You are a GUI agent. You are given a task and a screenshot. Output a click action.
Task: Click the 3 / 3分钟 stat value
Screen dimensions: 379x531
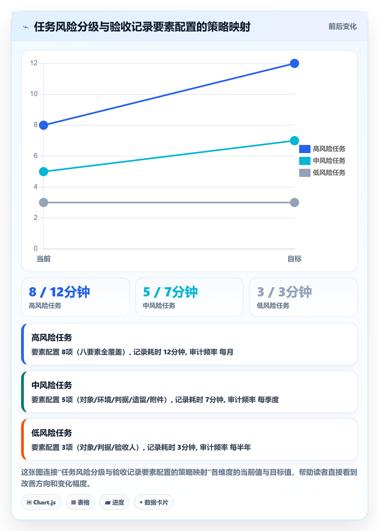[284, 292]
